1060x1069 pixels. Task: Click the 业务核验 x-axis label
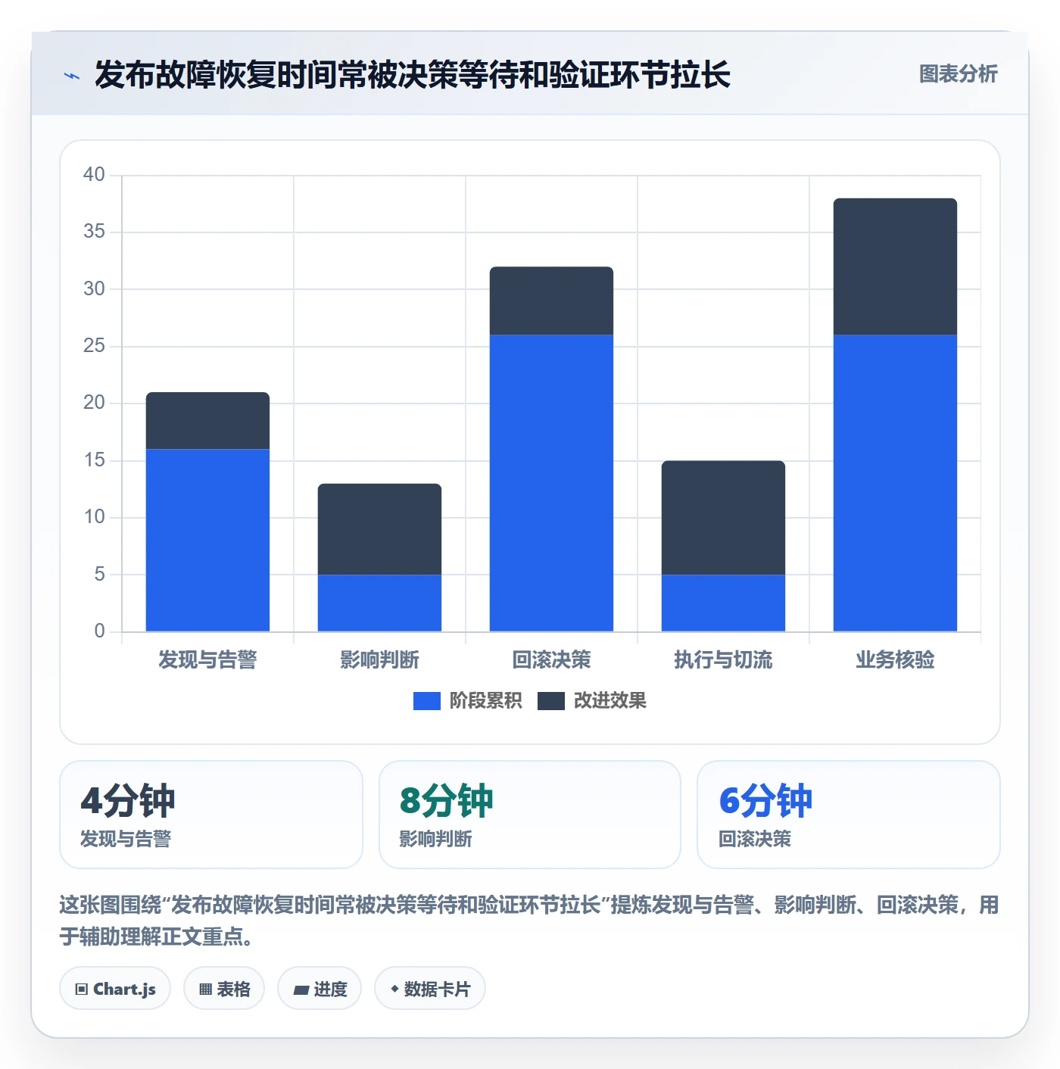click(895, 660)
